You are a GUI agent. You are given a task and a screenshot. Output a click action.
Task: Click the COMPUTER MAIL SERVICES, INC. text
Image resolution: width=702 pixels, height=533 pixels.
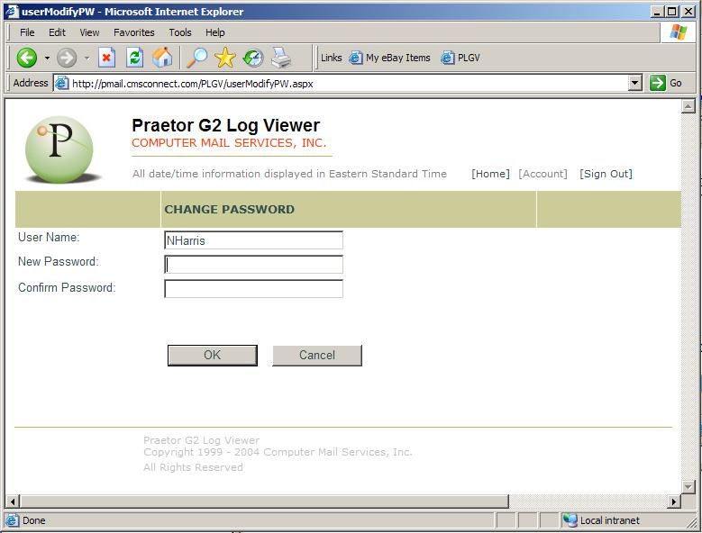(229, 143)
